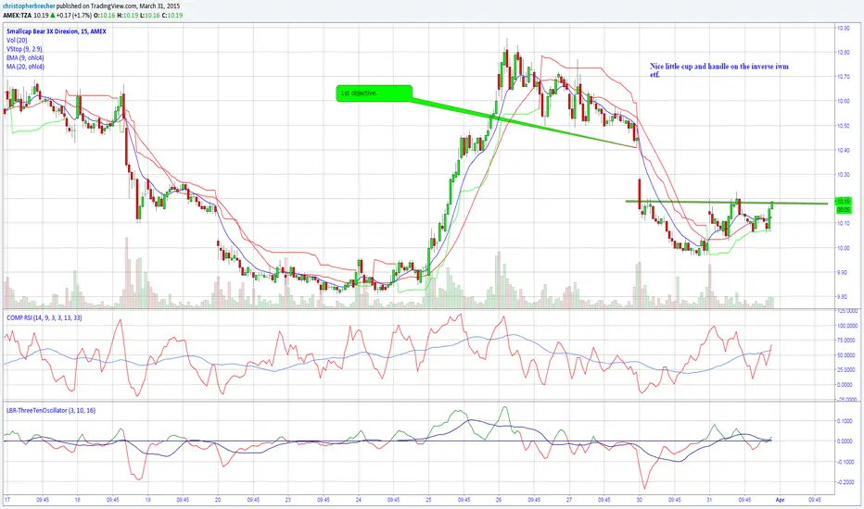
Task: Click the 10.90 price axis label
Action: [843, 28]
